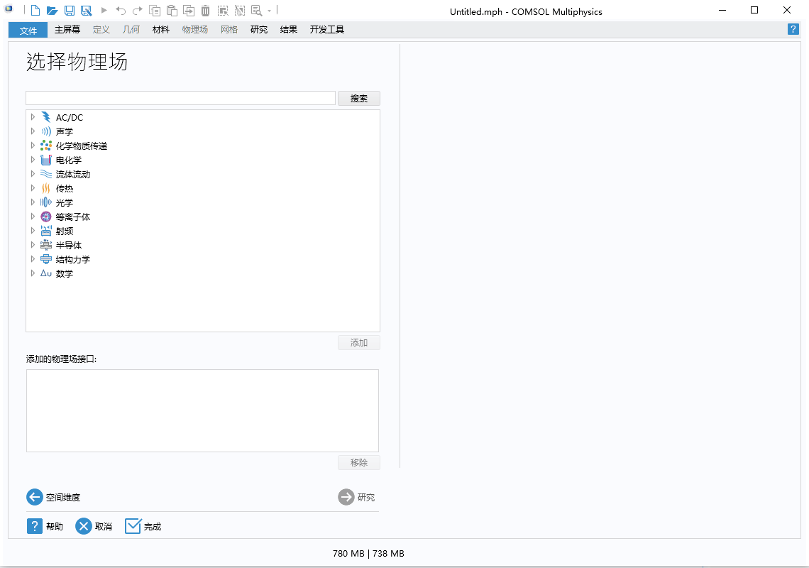Go back using the 空间维度 arrow icon
This screenshot has width=809, height=568.
35,497
